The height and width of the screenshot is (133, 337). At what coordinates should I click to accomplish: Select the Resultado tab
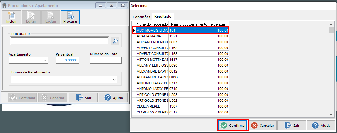163,16
